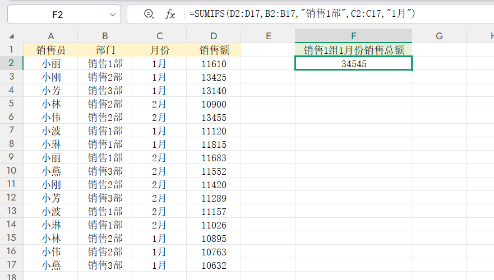The height and width of the screenshot is (280, 494).
Task: Click 2月 in row 9
Action: click(159, 157)
